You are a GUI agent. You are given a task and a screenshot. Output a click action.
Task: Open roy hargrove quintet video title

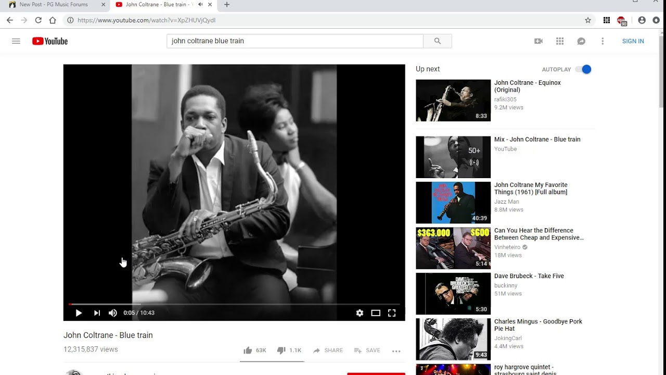525,370
